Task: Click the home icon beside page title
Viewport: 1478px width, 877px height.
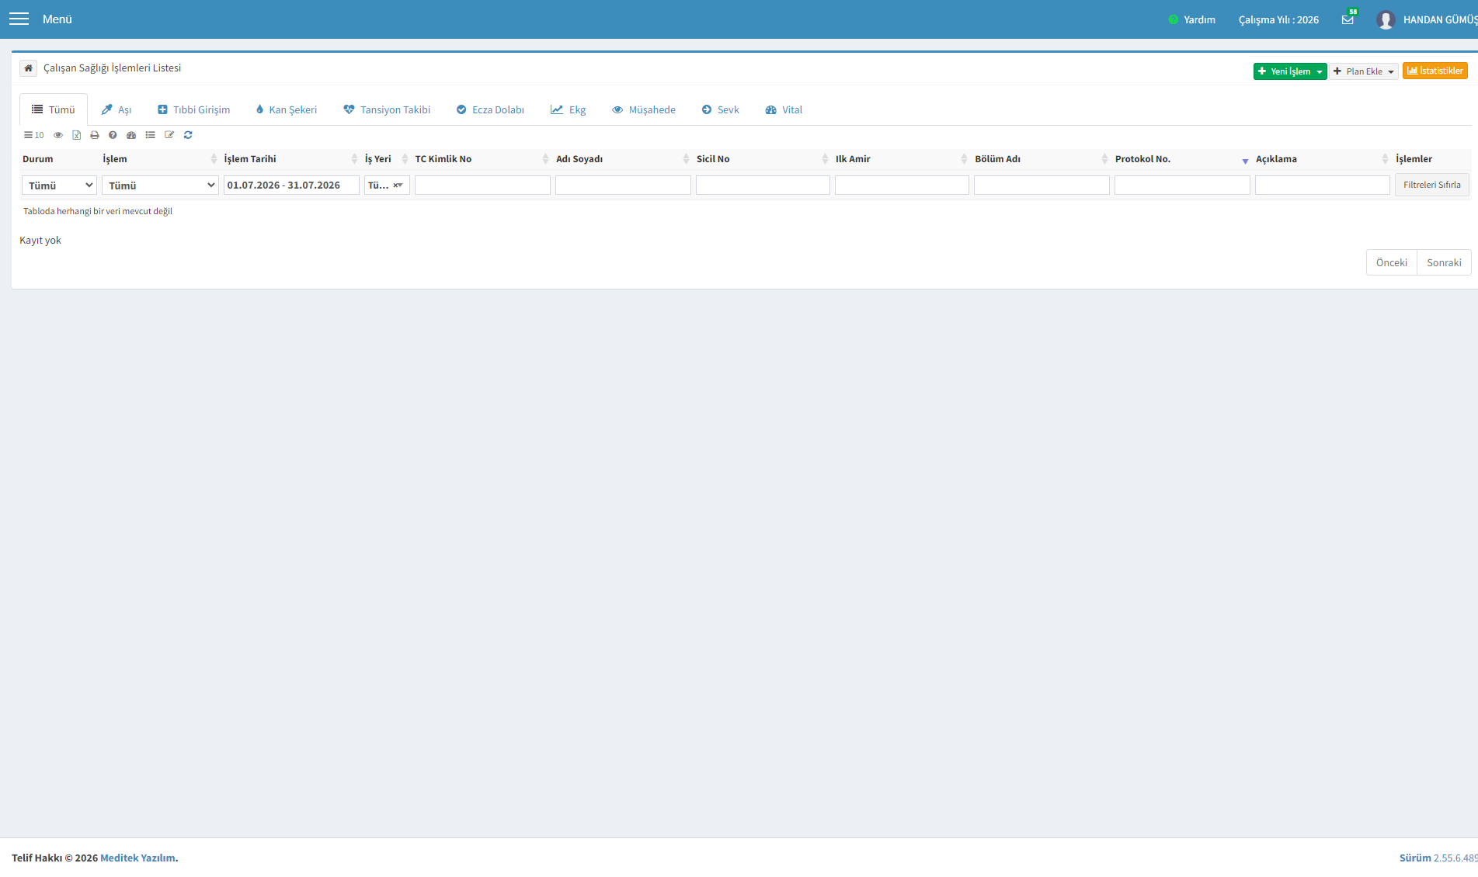Action: coord(28,68)
